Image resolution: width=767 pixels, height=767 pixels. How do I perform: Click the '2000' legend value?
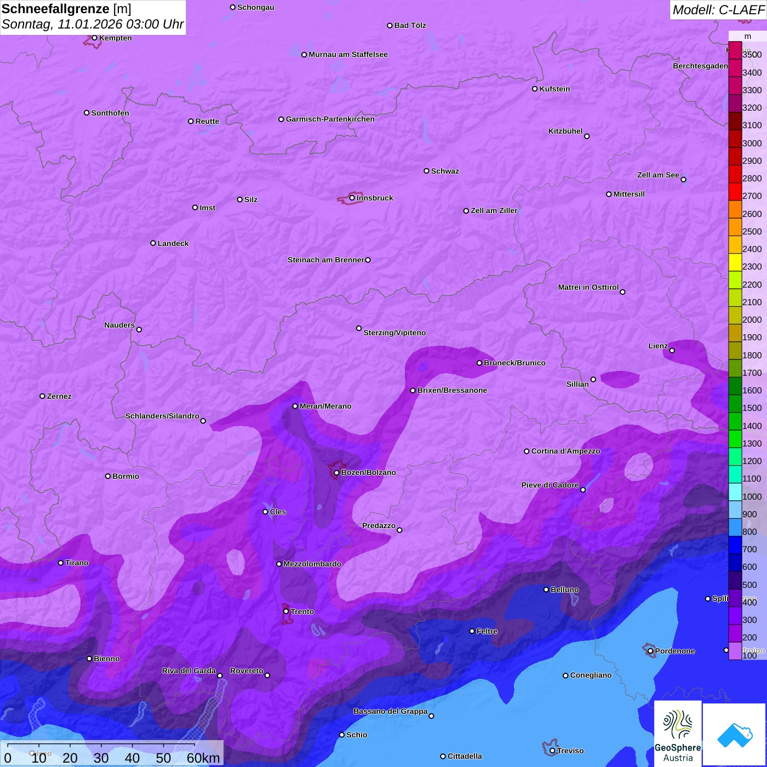[752, 319]
